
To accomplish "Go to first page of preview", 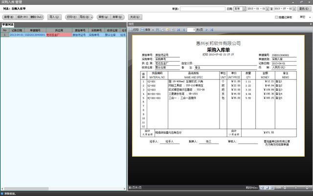I will click(x=179, y=30).
